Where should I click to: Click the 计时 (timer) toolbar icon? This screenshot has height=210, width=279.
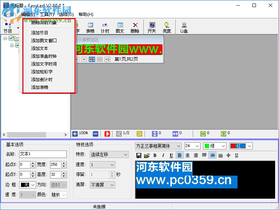(105, 28)
